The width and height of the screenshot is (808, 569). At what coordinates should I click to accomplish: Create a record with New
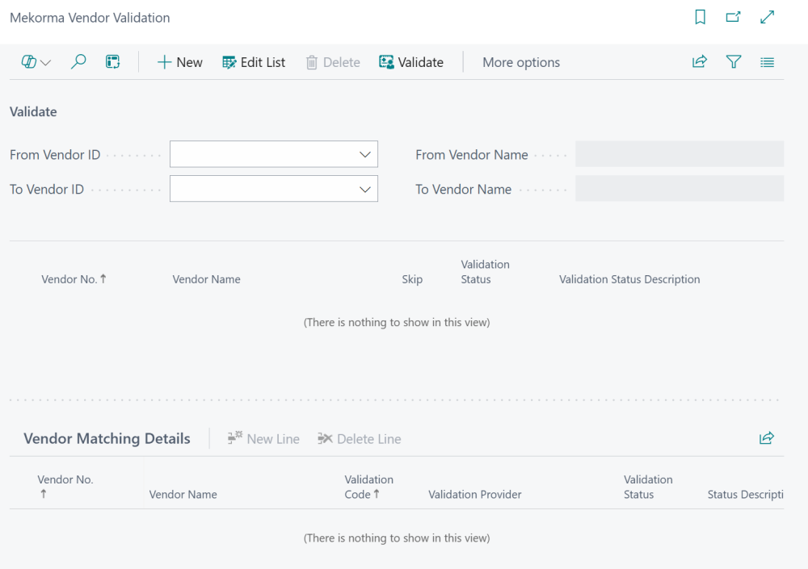pos(179,61)
